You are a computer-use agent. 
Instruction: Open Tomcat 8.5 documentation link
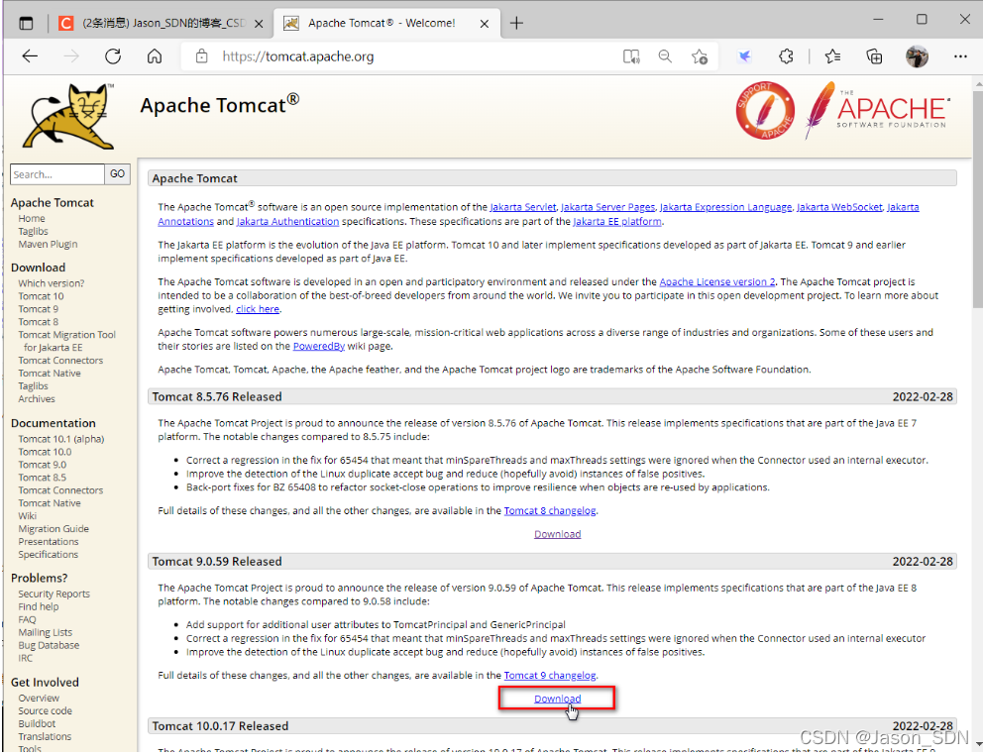(42, 477)
